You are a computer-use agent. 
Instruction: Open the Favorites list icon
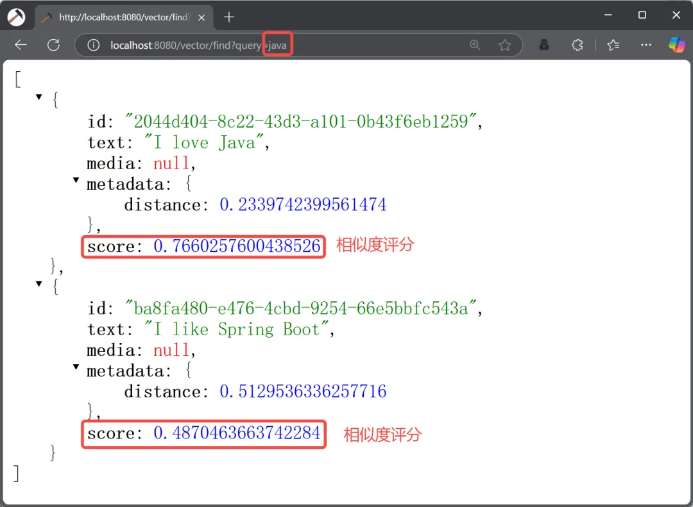pyautogui.click(x=613, y=45)
